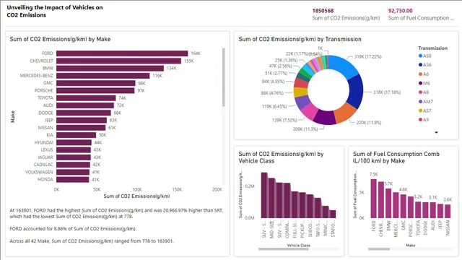462x260 pixels.
Task: Click the 88K (4.76%) donut label
Action: [272, 93]
